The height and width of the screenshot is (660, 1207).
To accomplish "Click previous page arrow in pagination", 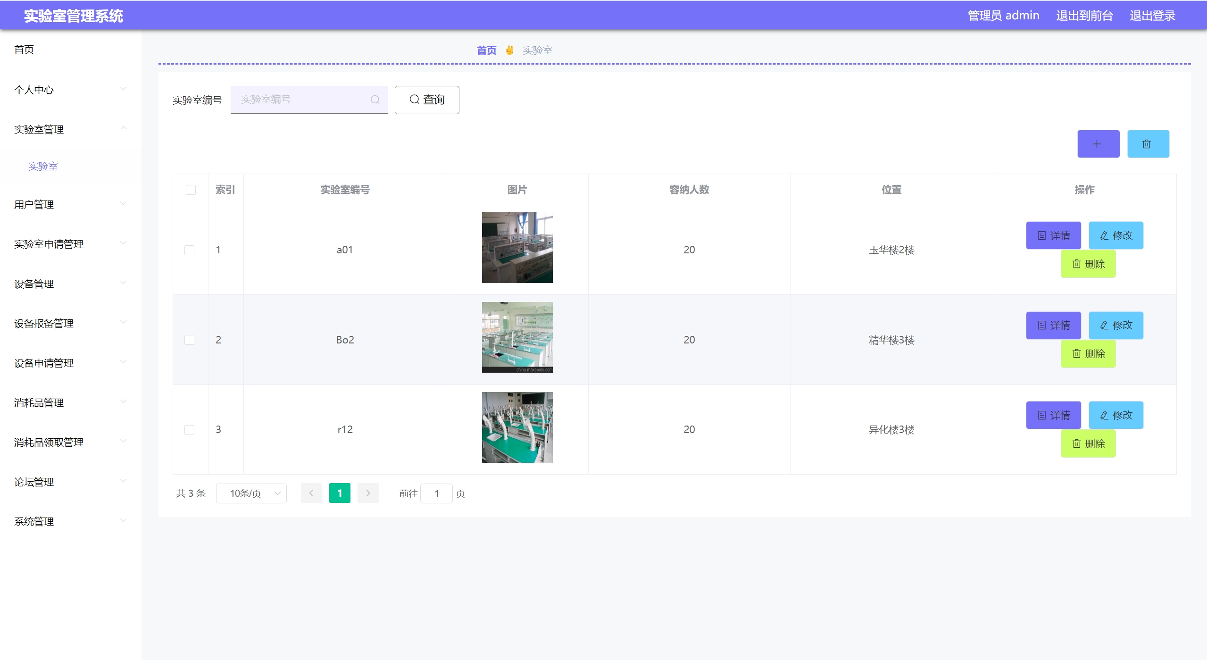I will [311, 493].
